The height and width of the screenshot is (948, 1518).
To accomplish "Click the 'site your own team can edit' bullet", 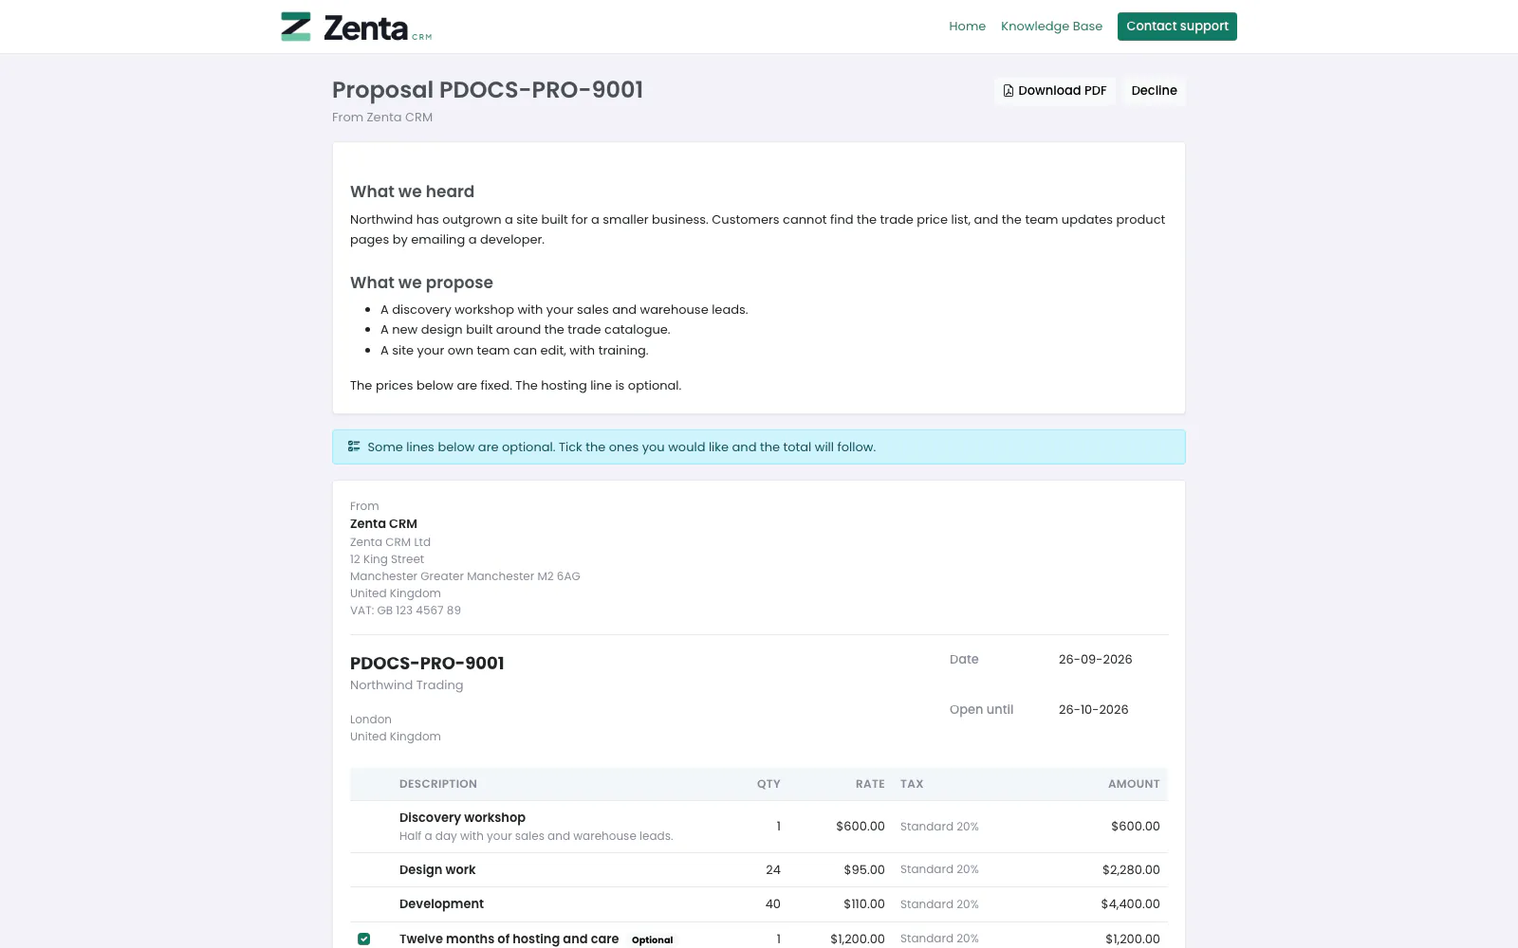I will pos(514,351).
